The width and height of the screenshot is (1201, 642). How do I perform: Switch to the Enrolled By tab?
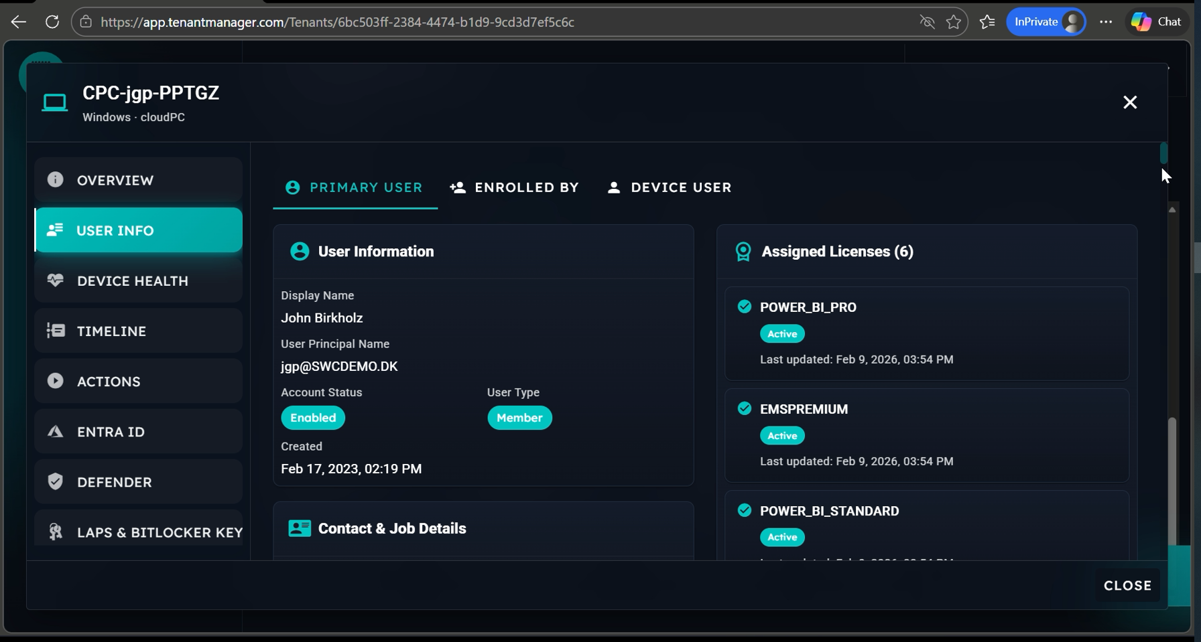(x=514, y=187)
